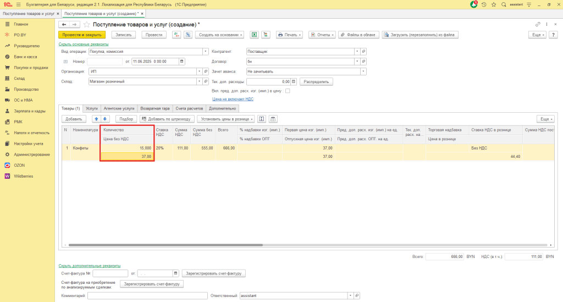Click Скрыть основные реквизиты link
This screenshot has width=563, height=302.
coord(84,44)
